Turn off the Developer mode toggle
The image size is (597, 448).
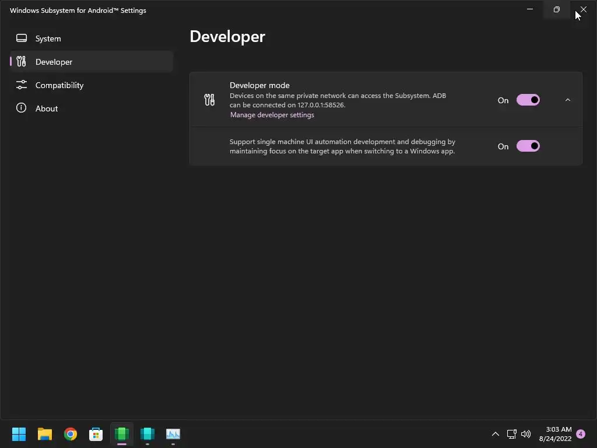point(528,100)
